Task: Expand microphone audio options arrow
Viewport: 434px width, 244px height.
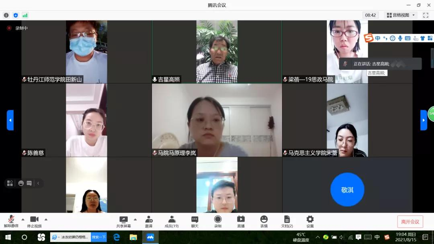Action: click(x=23, y=220)
